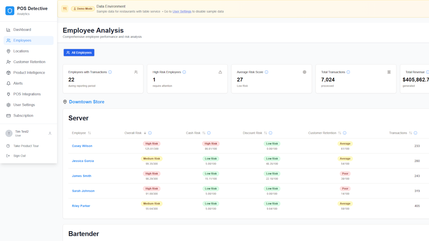Click info icon next to Total Transactions
Image resolution: width=429 pixels, height=241 pixels.
(x=348, y=72)
